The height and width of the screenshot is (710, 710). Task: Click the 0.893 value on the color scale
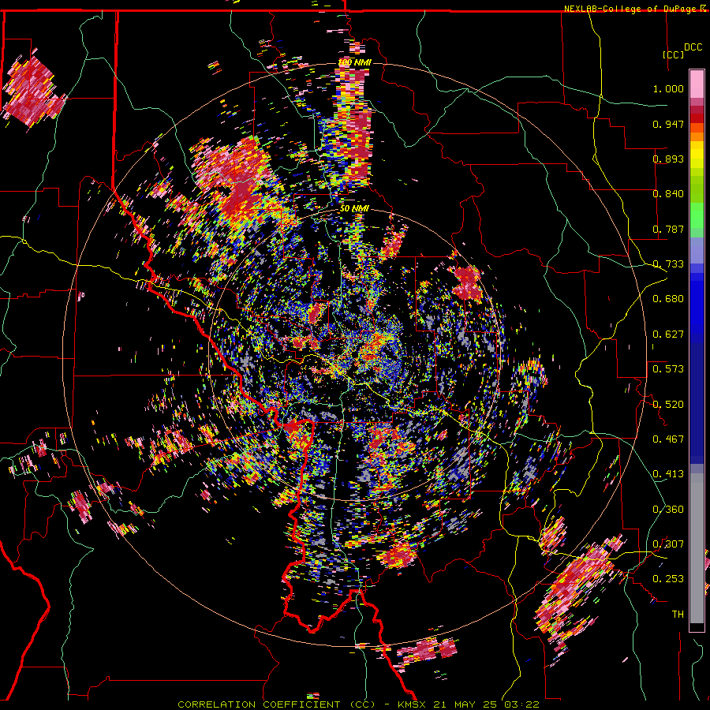(668, 159)
